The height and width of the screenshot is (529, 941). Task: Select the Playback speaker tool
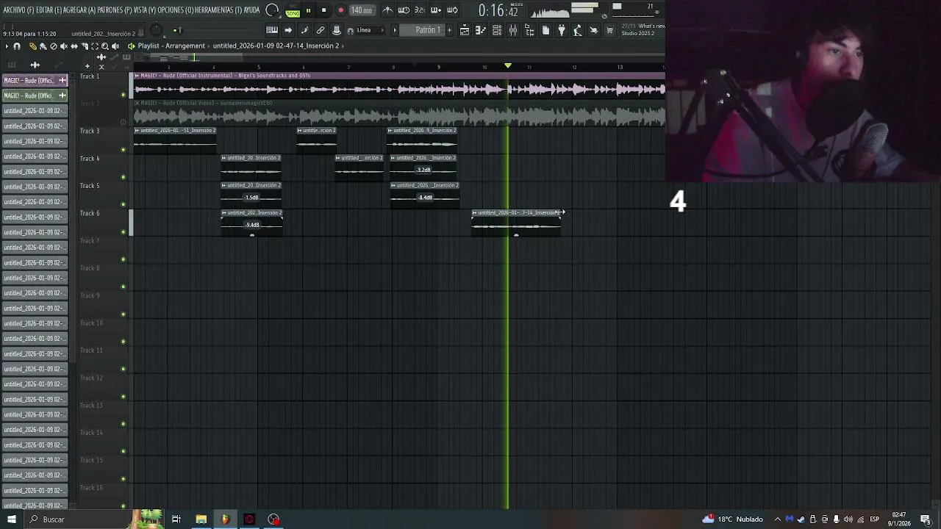(x=115, y=46)
